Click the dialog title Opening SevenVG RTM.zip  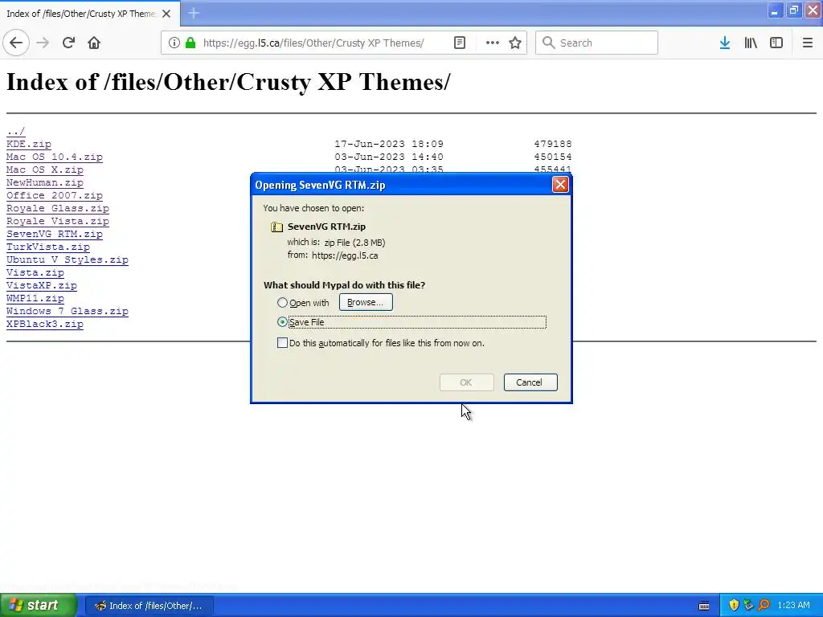(x=320, y=185)
